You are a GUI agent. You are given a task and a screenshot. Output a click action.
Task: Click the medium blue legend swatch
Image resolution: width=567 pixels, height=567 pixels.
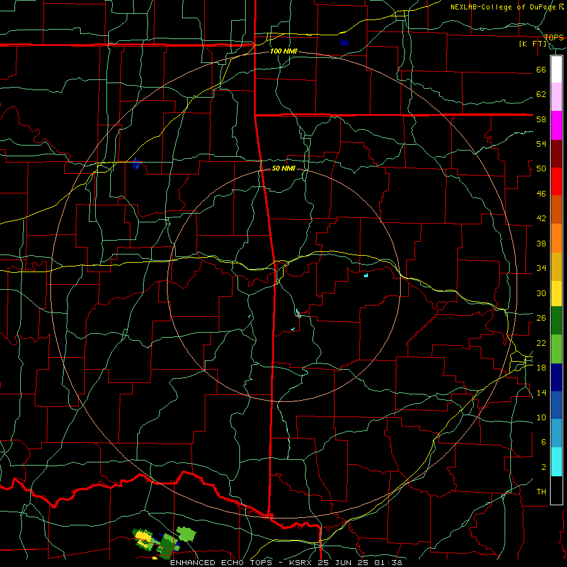(556, 405)
